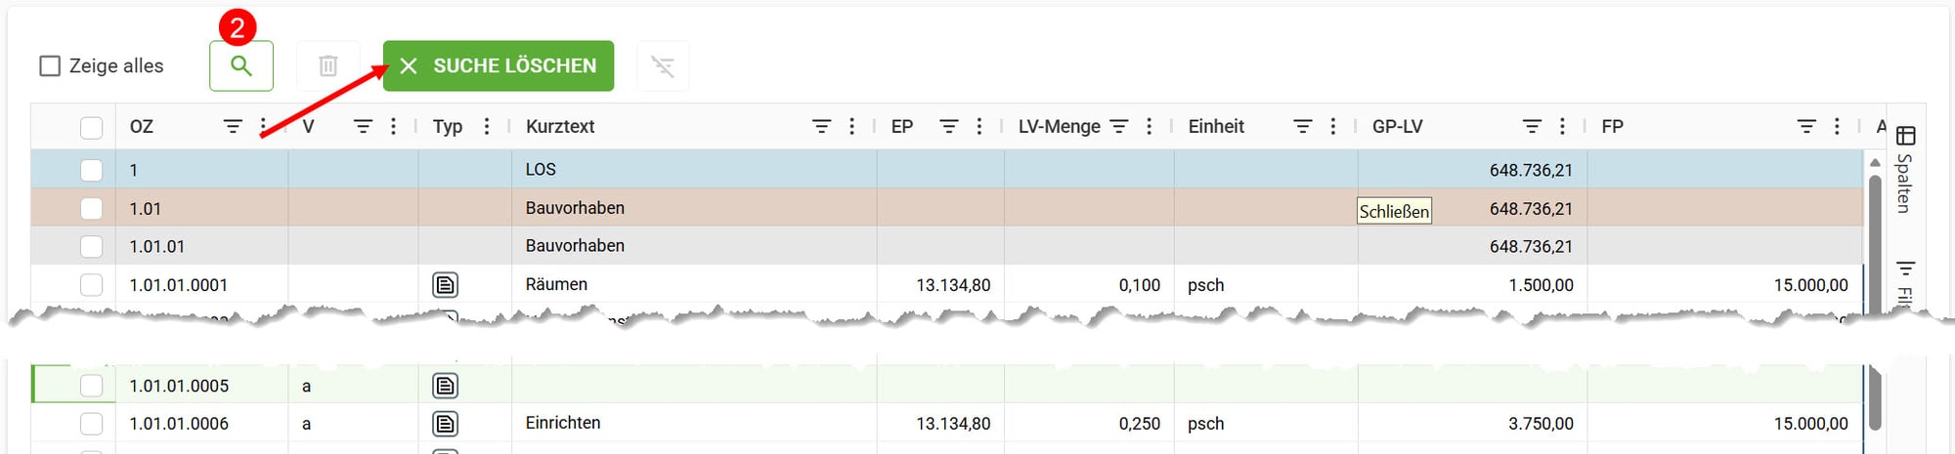This screenshot has width=1955, height=454.
Task: Open the Kurztext column filter icon
Action: click(821, 127)
